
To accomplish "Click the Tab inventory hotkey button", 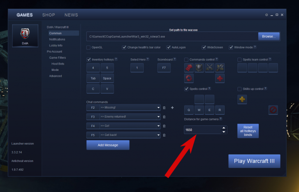I will tap(93, 78).
